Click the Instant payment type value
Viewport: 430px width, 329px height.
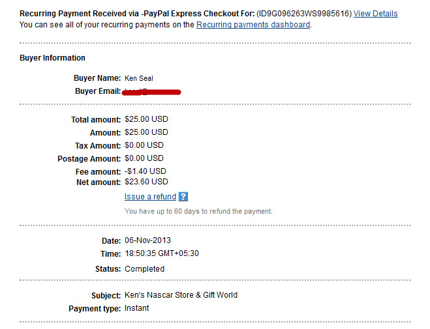click(136, 308)
